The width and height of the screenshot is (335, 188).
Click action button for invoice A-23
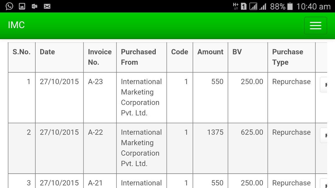(324, 85)
